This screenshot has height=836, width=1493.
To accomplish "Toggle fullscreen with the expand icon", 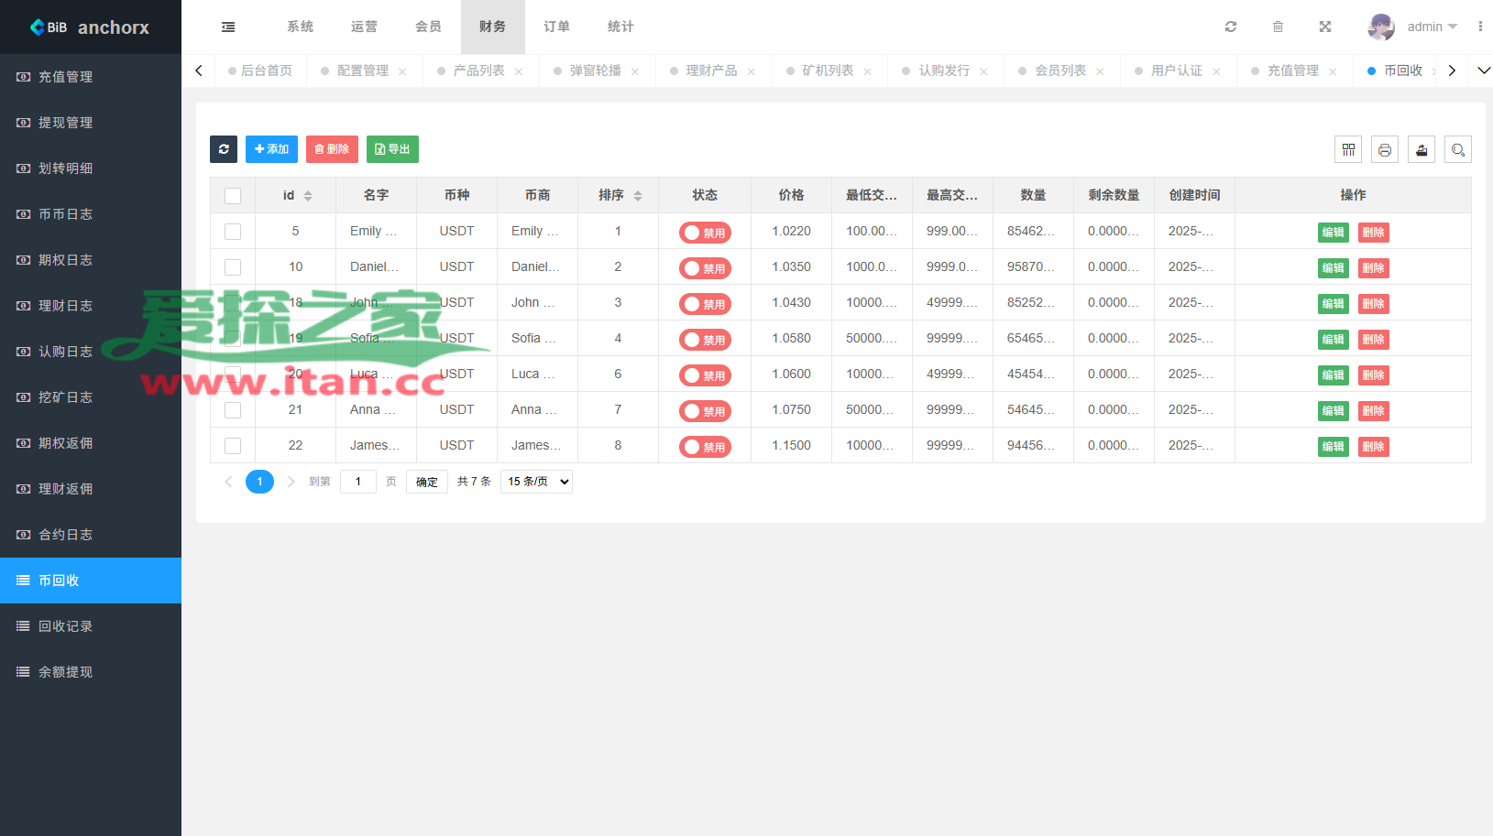I will pos(1325,27).
